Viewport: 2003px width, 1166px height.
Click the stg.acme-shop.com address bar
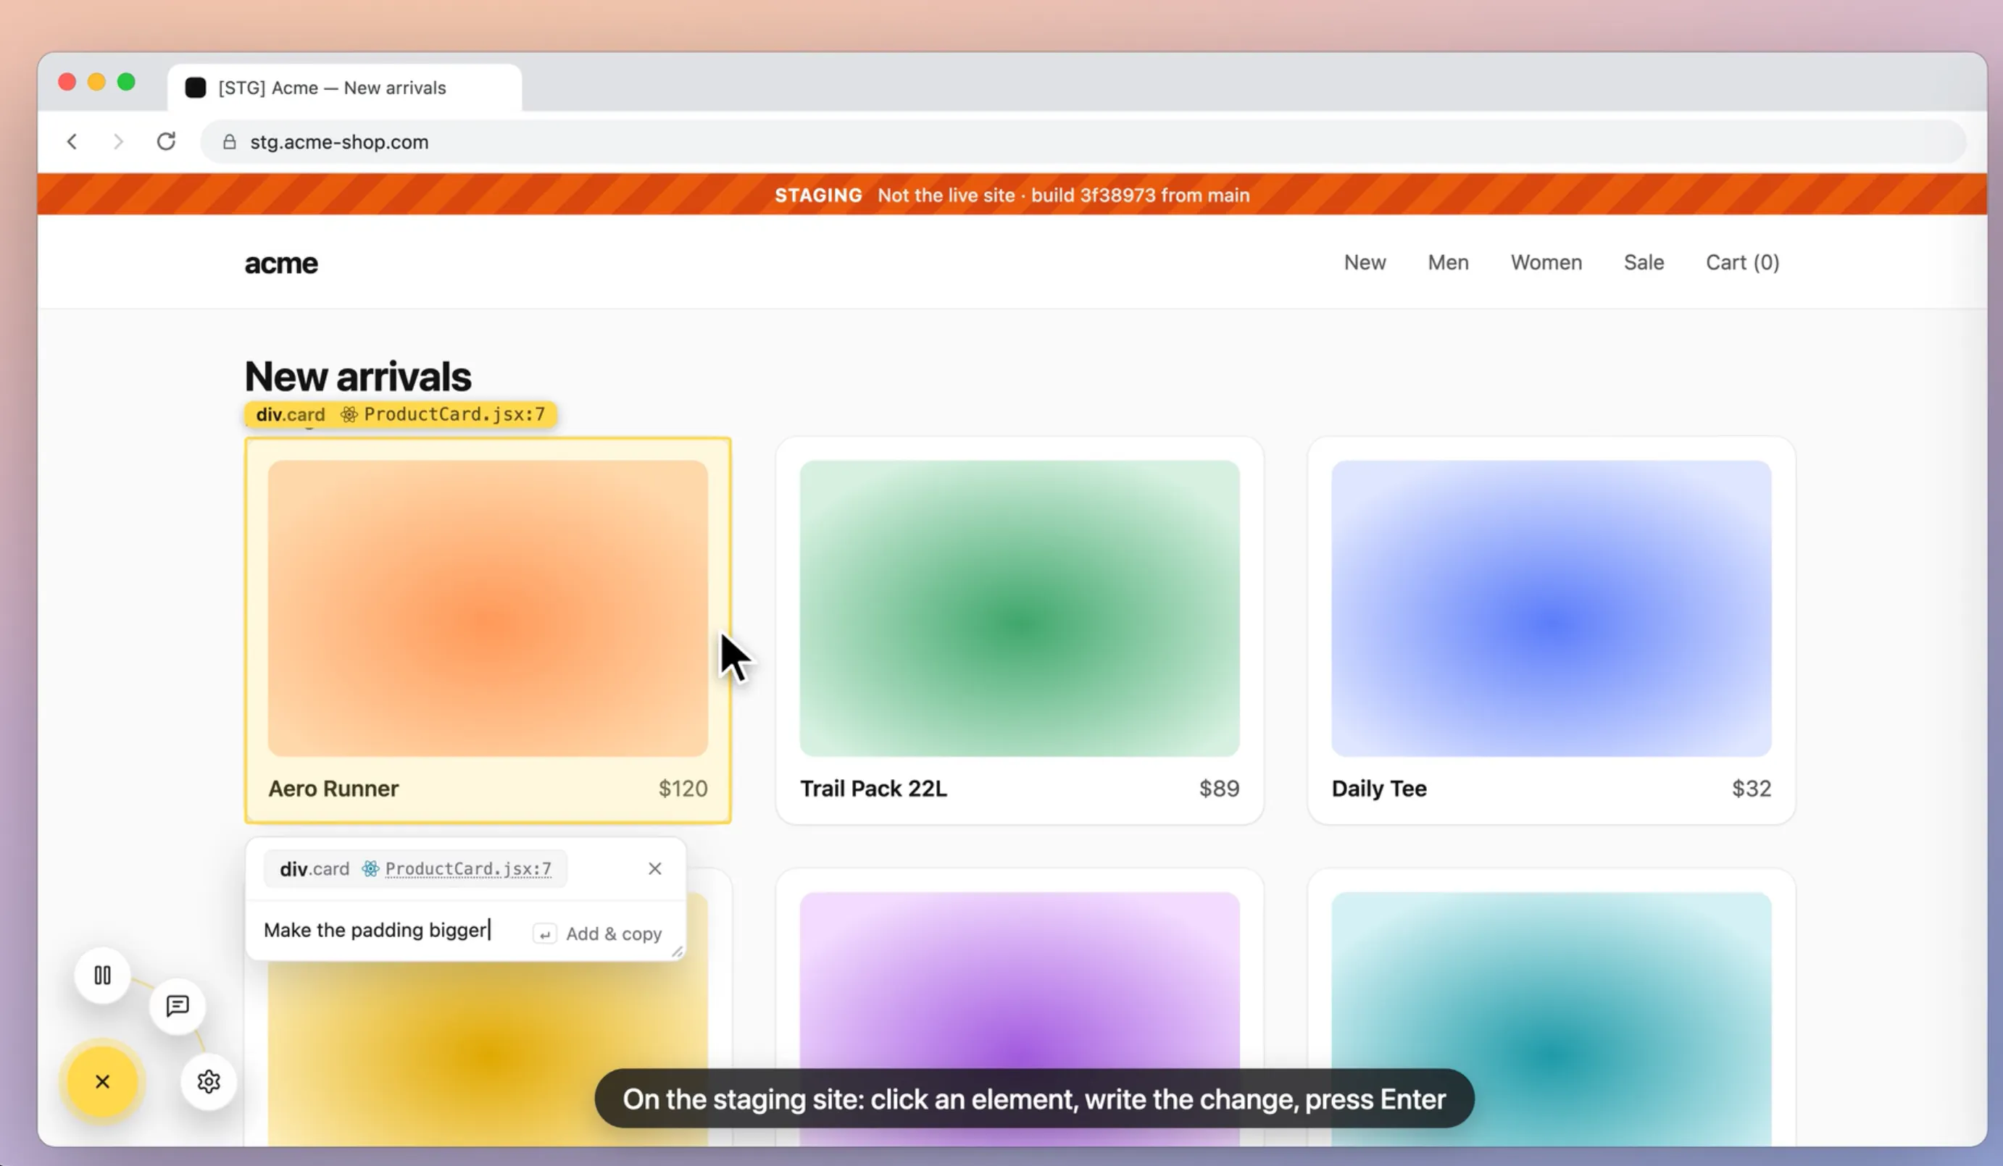tap(1083, 141)
